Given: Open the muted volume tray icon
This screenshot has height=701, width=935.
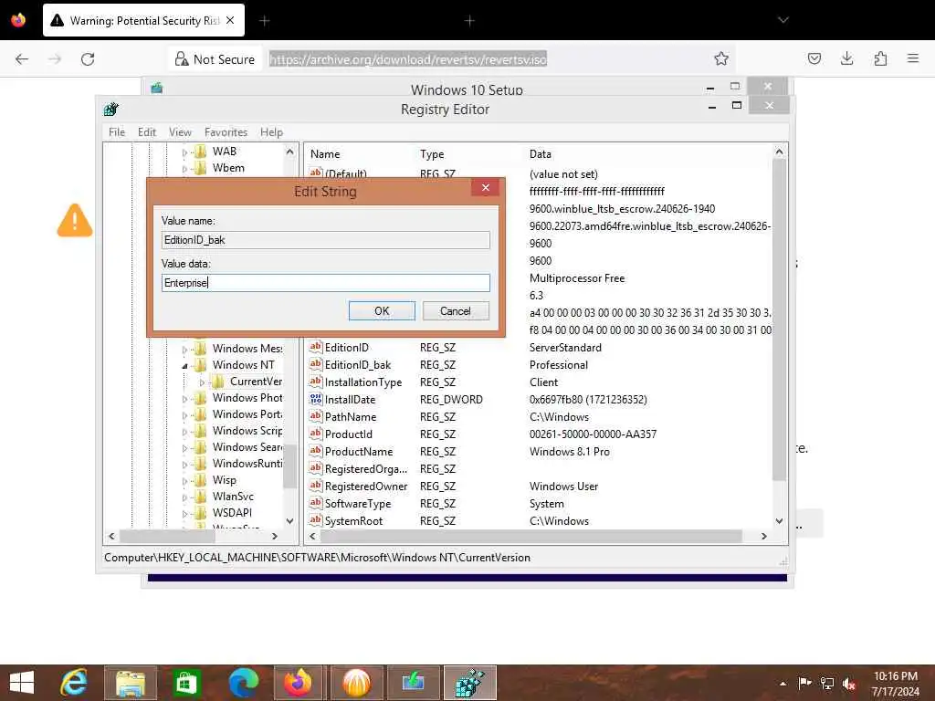Looking at the screenshot, I should point(849,683).
